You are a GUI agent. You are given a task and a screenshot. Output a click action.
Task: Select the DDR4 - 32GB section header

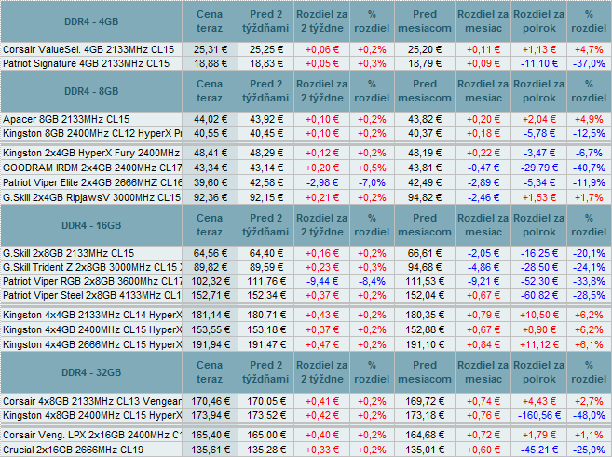pyautogui.click(x=91, y=372)
